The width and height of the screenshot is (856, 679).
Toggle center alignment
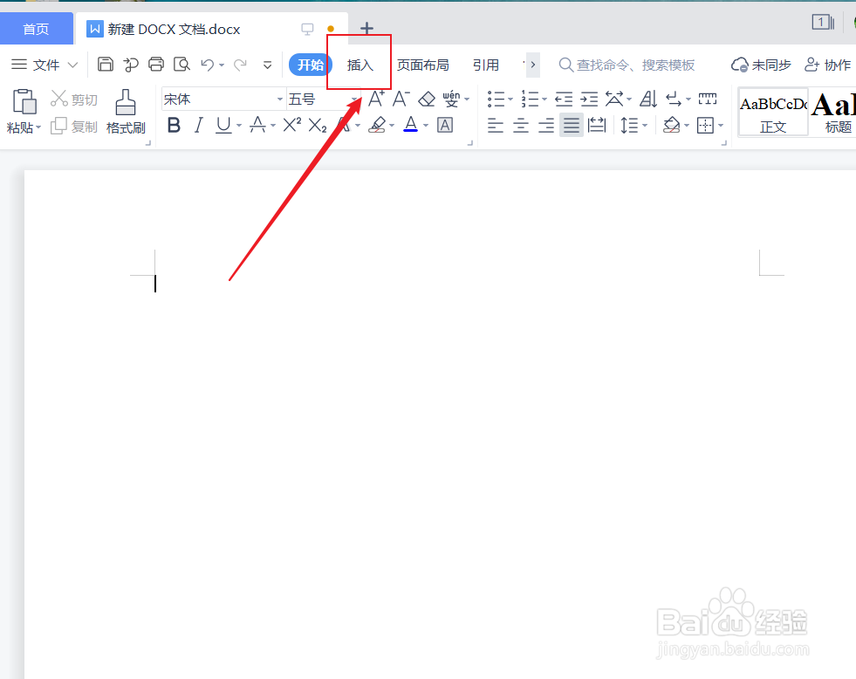point(521,126)
